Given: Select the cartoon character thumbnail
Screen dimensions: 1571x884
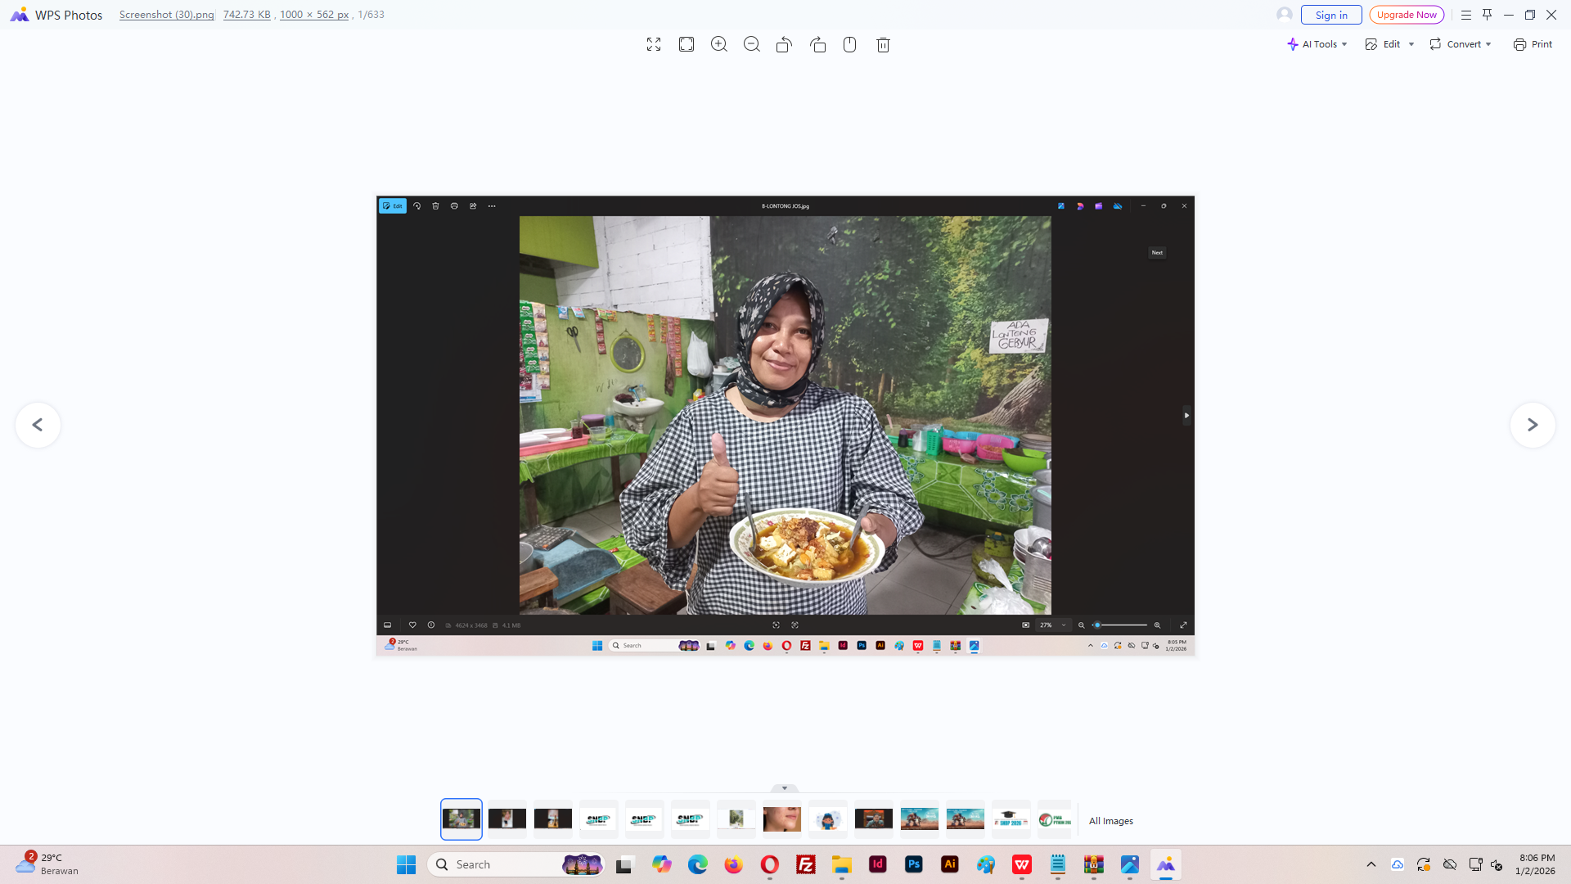Looking at the screenshot, I should [828, 819].
